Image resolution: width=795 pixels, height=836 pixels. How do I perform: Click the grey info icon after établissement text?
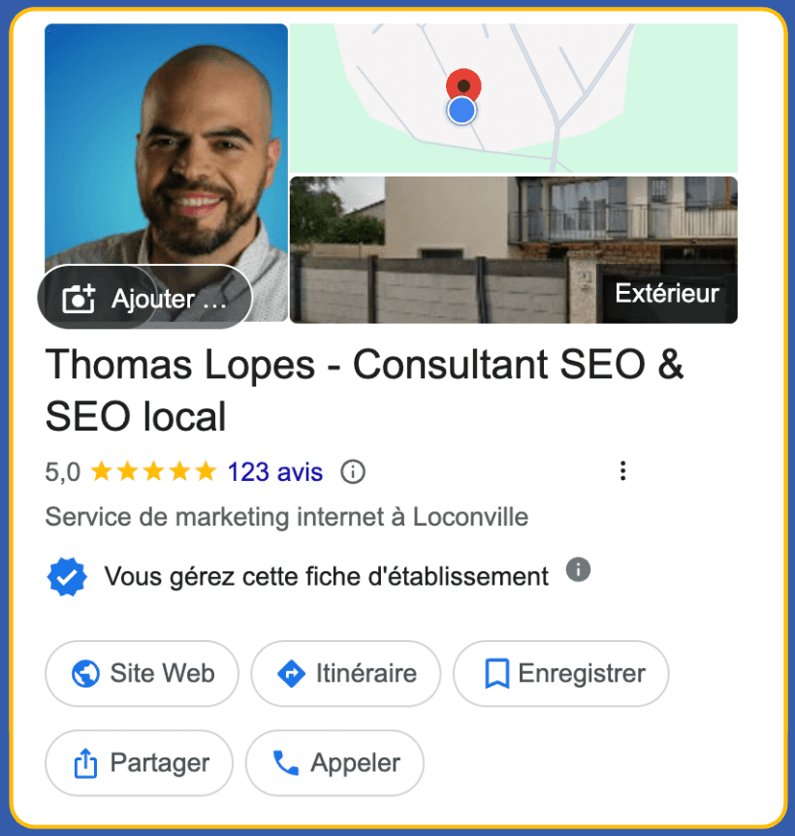(578, 569)
